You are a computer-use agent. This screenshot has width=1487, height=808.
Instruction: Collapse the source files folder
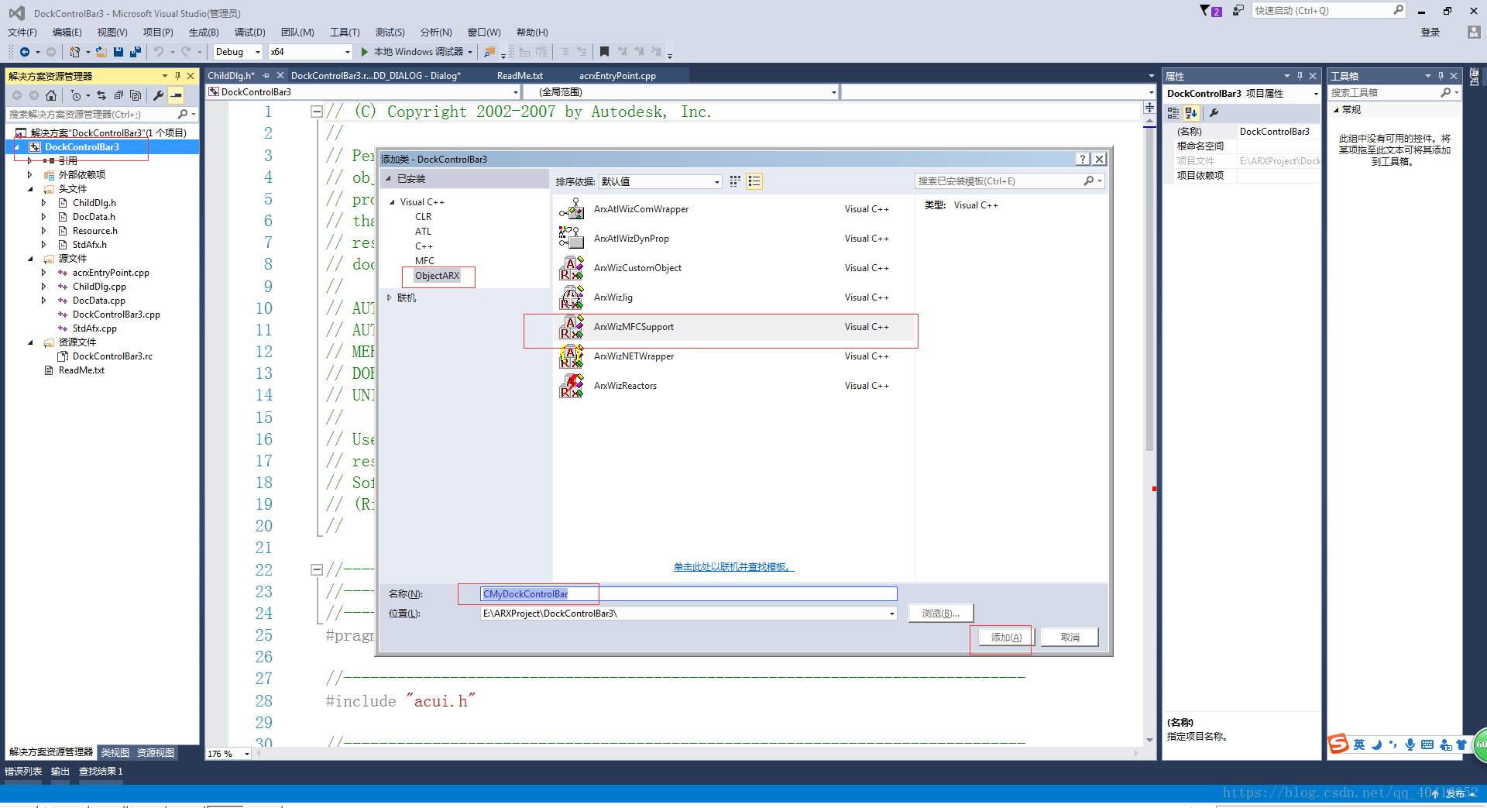pyautogui.click(x=30, y=259)
